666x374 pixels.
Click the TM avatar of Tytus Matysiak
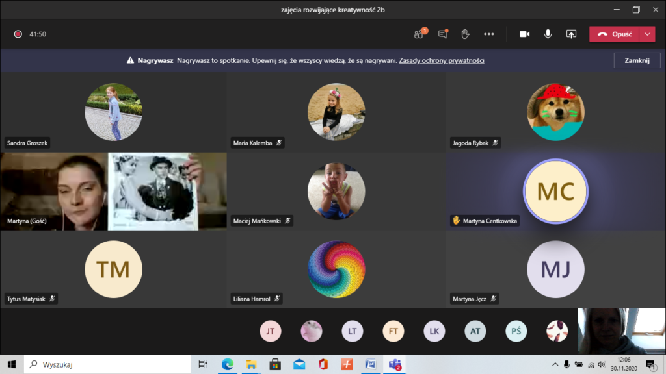pos(113,269)
